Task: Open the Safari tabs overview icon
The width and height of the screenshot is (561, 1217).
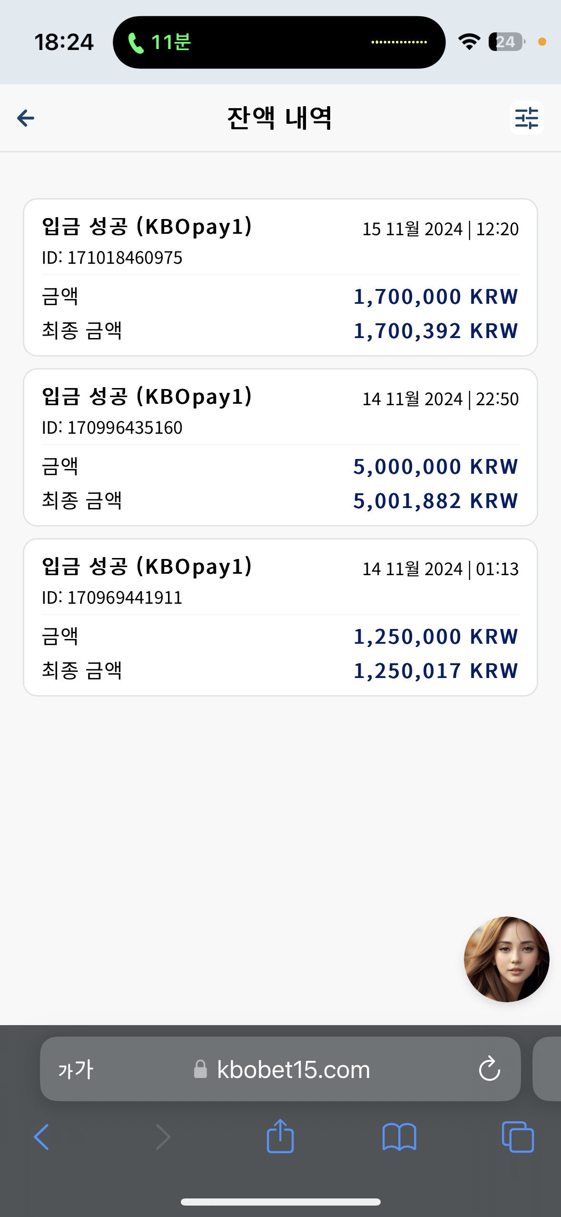Action: tap(518, 1137)
